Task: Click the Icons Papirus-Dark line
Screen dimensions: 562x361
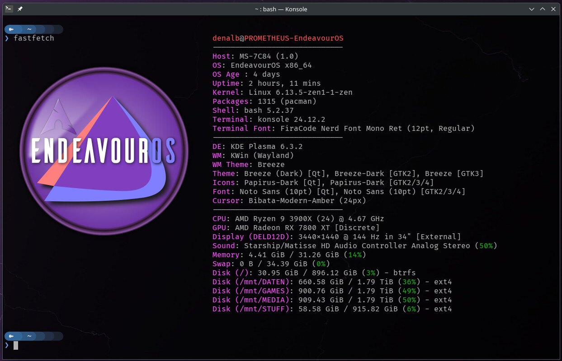Action: [323, 183]
